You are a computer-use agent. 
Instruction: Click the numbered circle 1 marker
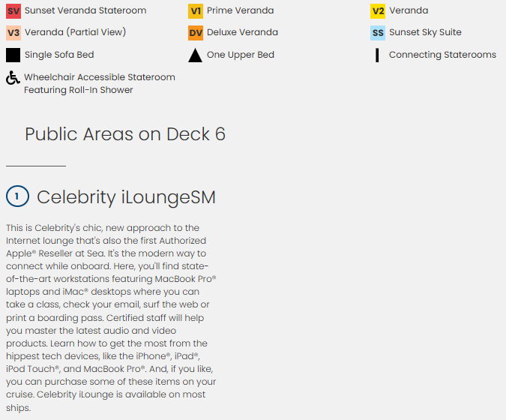(x=16, y=196)
